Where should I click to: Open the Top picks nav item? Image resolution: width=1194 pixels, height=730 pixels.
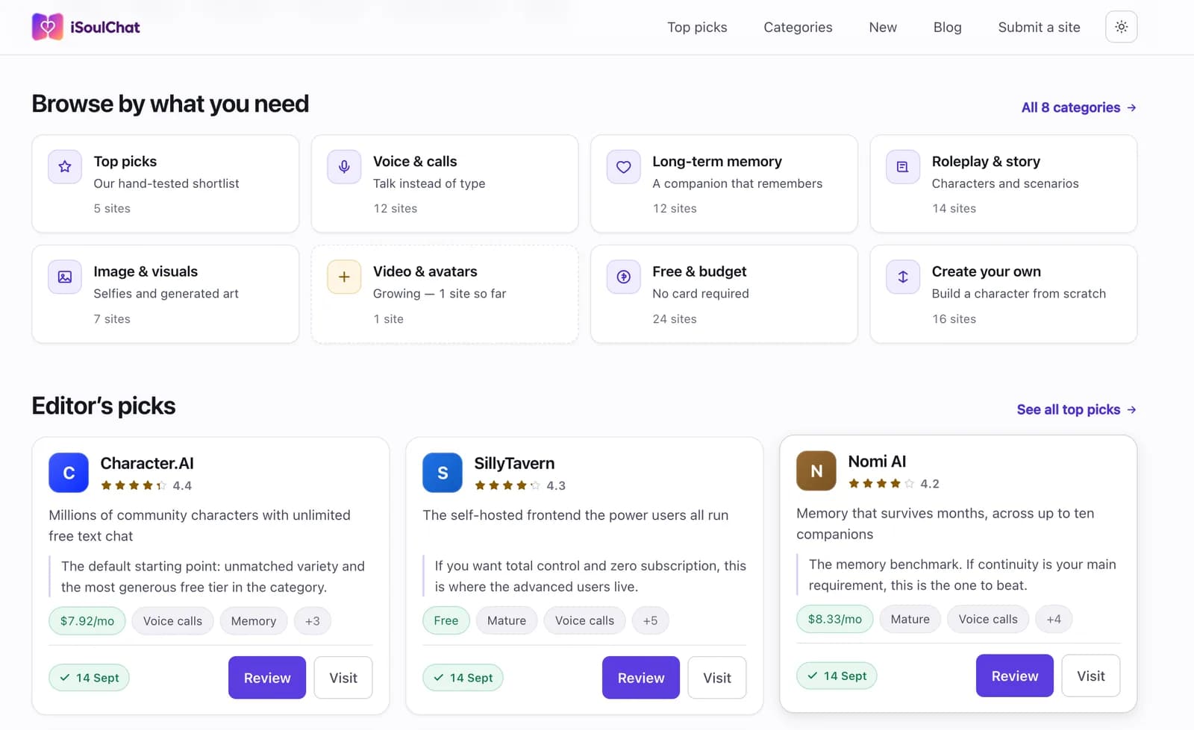pos(697,27)
